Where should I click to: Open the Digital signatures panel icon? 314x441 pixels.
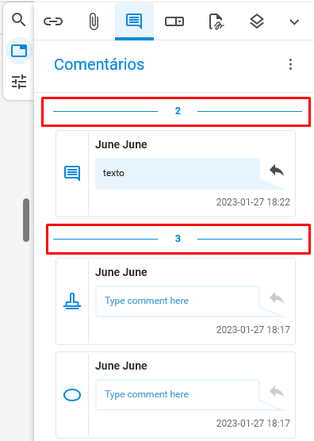tap(216, 21)
